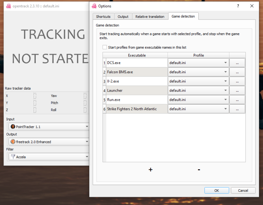Select the Falcon BMS.exe executable cell
Screen dimensions: 263x205
(x=137, y=72)
